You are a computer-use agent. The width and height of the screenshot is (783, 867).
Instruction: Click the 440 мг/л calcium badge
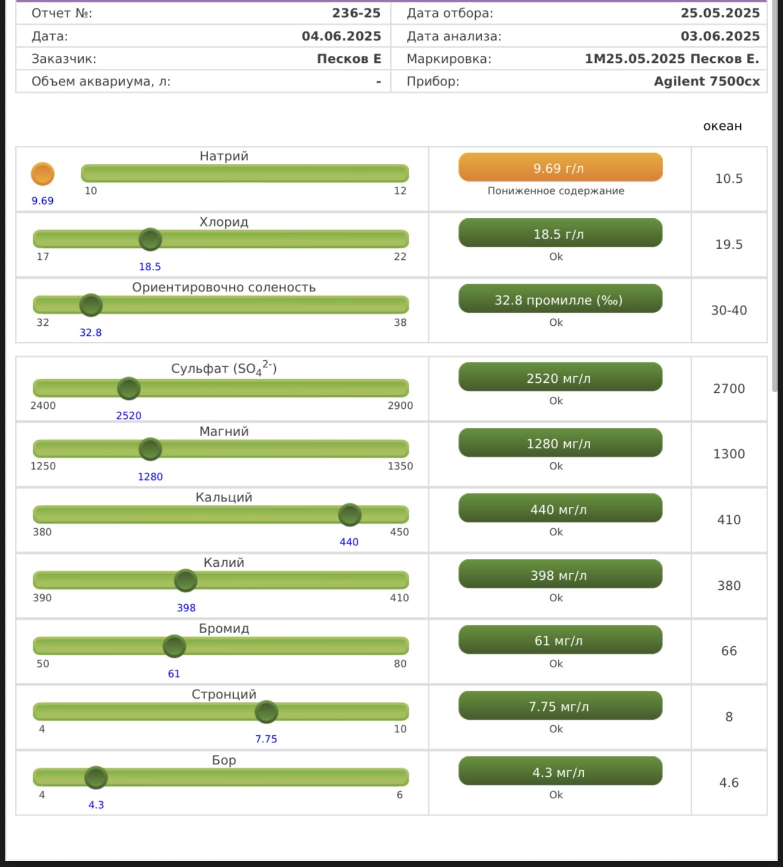pos(560,509)
